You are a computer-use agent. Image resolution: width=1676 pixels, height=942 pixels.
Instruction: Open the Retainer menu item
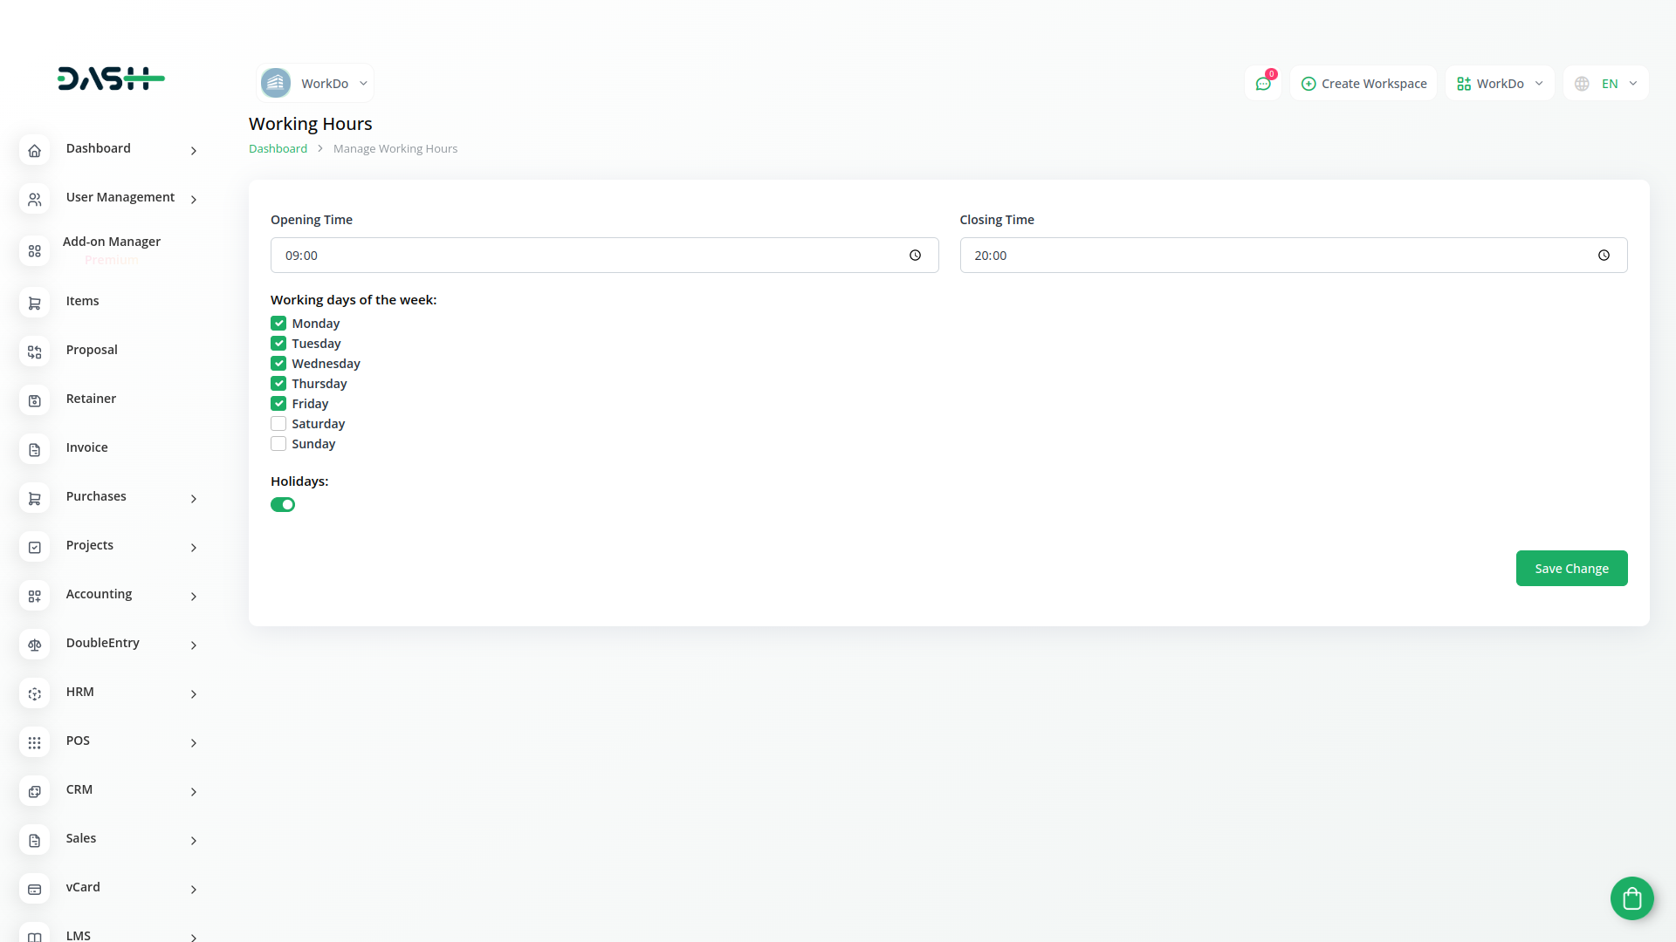(x=91, y=399)
